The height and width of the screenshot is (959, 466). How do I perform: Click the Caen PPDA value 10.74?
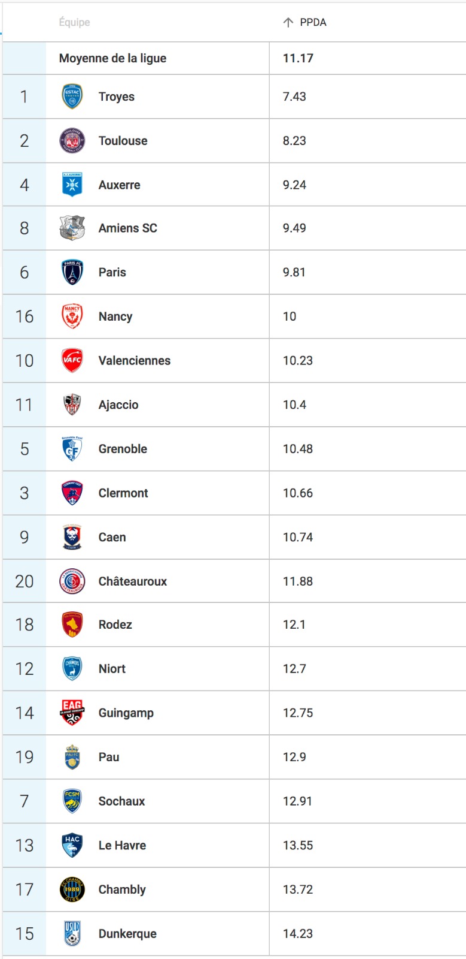(298, 537)
